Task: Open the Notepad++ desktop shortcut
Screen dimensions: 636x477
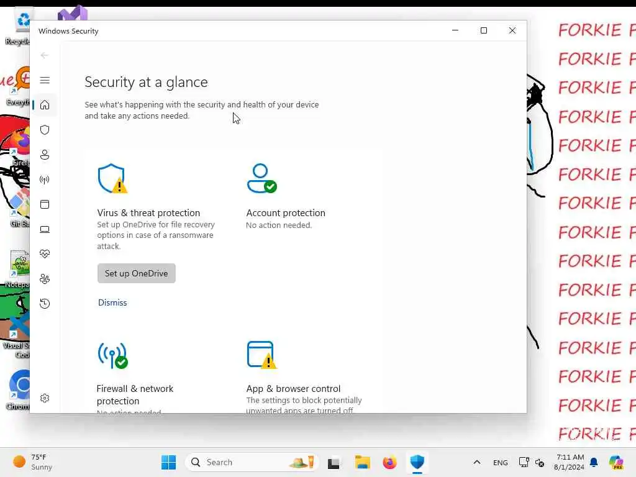Action: coord(18,269)
